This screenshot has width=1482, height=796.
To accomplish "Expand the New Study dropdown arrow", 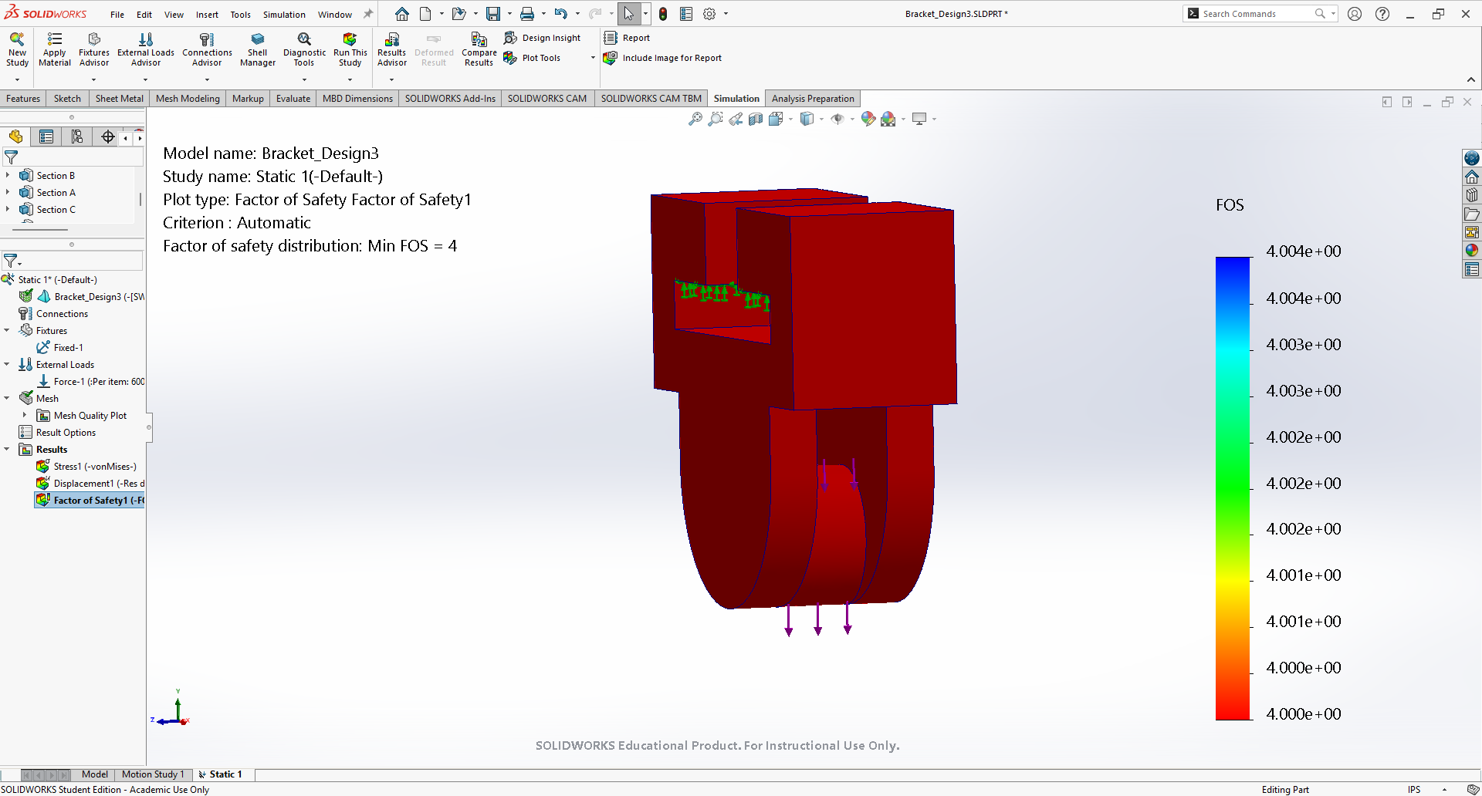I will pyautogui.click(x=17, y=79).
